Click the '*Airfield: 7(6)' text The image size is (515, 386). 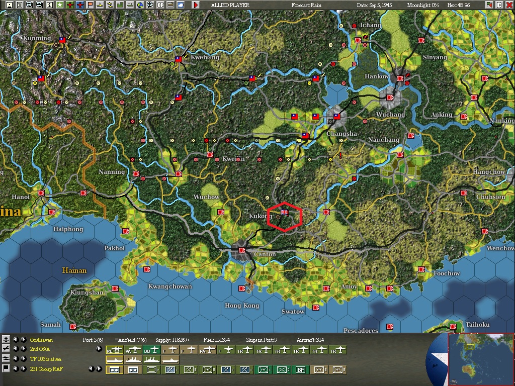tap(131, 340)
